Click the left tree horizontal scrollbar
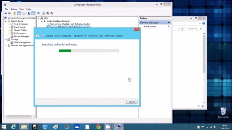Image resolution: width=232 pixels, height=130 pixels. point(19,116)
